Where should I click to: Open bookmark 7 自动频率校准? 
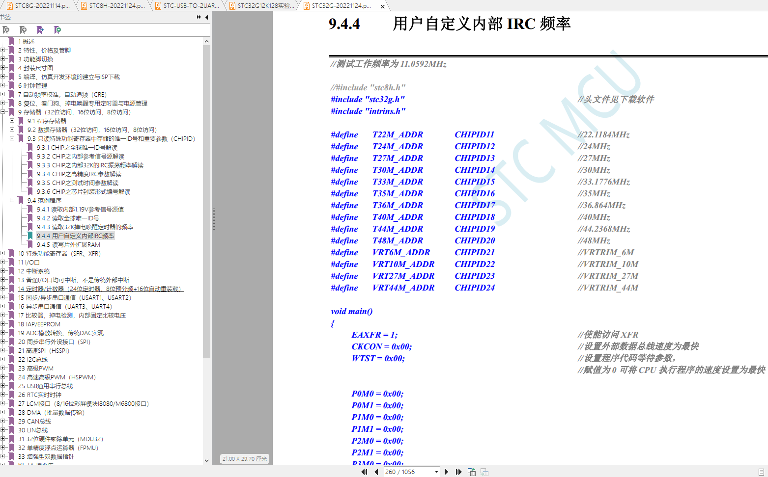pos(62,94)
